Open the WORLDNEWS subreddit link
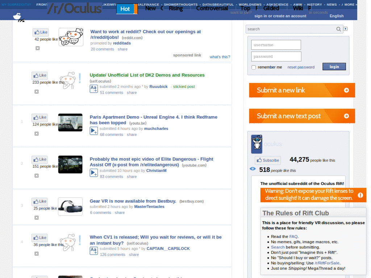The width and height of the screenshot is (371, 278). (250, 4)
